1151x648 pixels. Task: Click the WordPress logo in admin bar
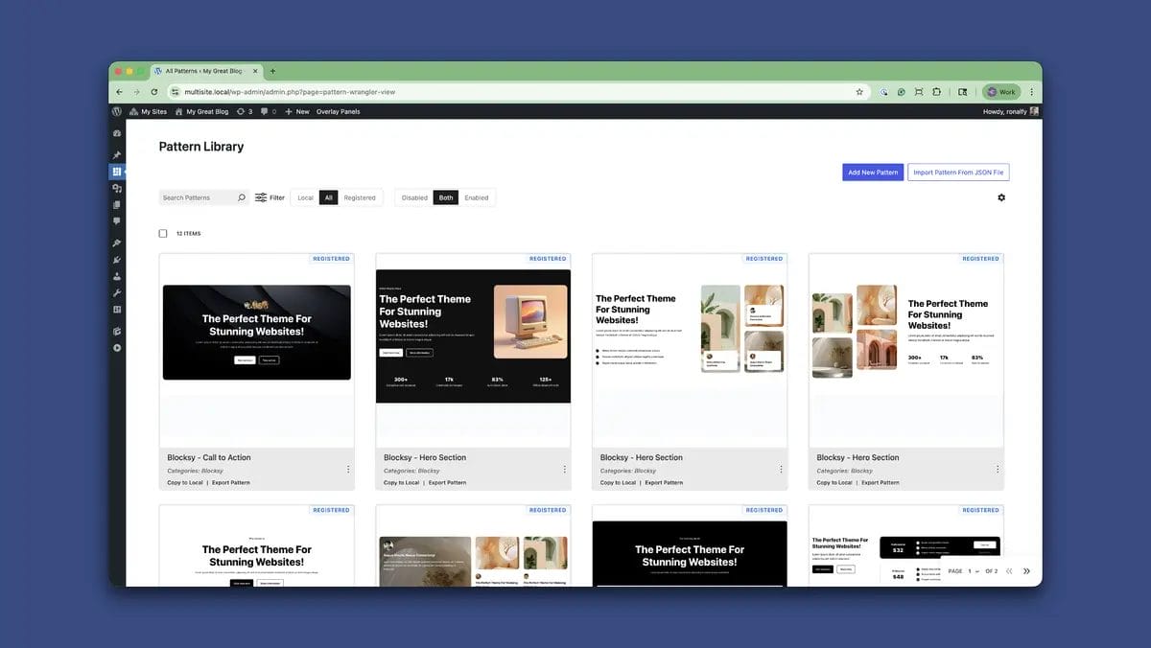(117, 111)
